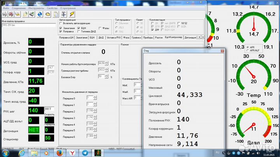Click the volume speaker tray icon
The image size is (280, 157).
click(258, 153)
